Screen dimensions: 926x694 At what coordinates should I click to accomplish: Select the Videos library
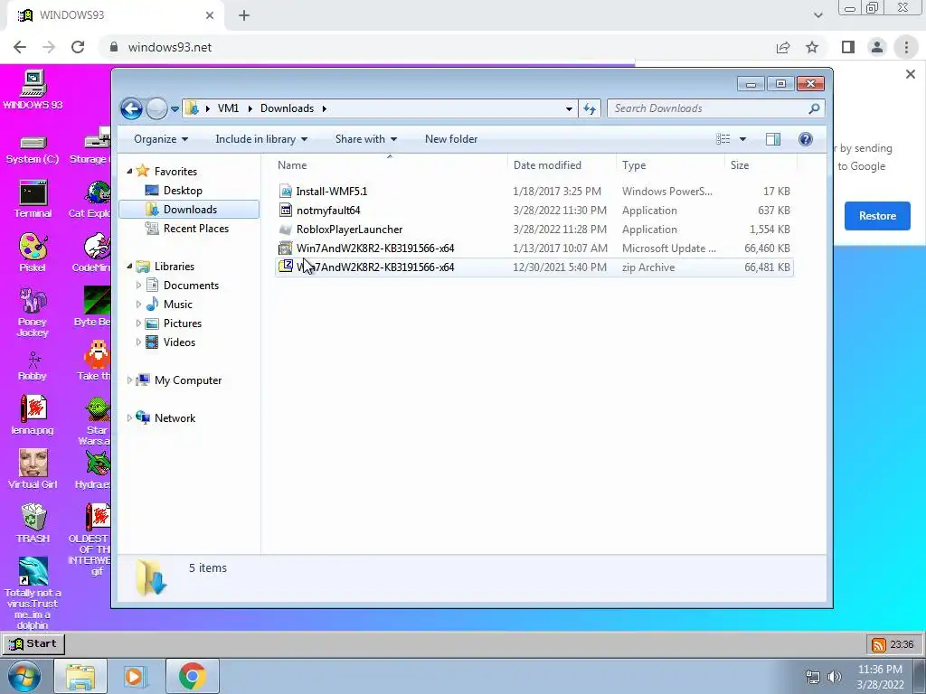(179, 342)
